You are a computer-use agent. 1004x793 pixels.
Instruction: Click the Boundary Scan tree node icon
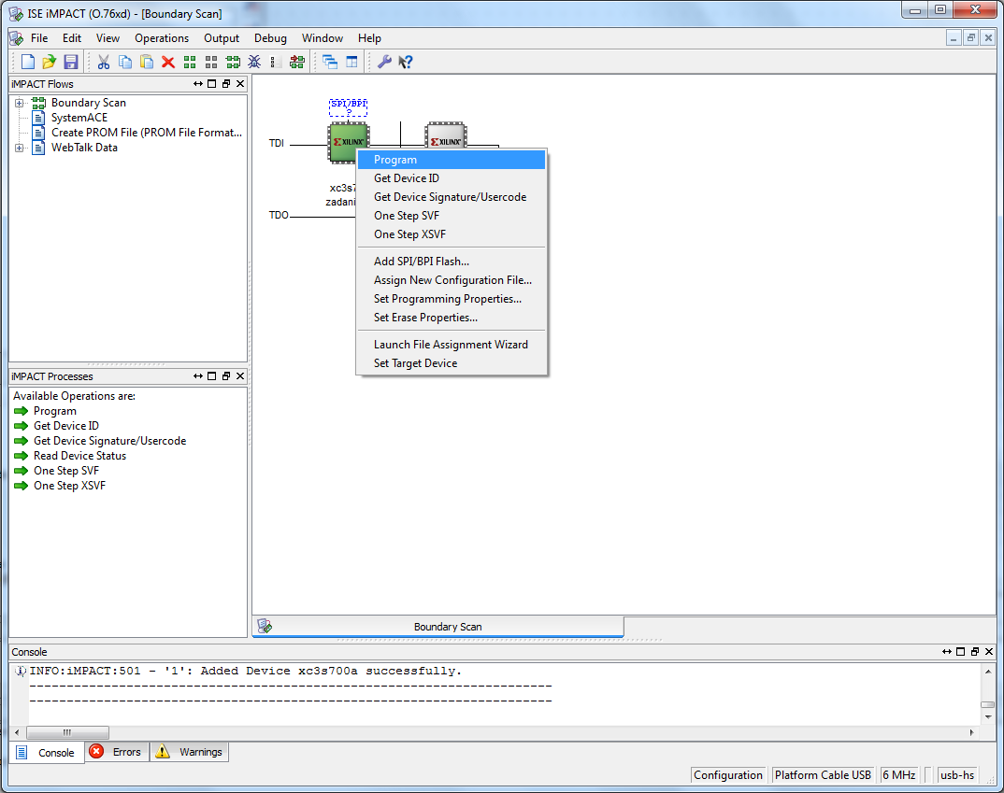coord(39,103)
